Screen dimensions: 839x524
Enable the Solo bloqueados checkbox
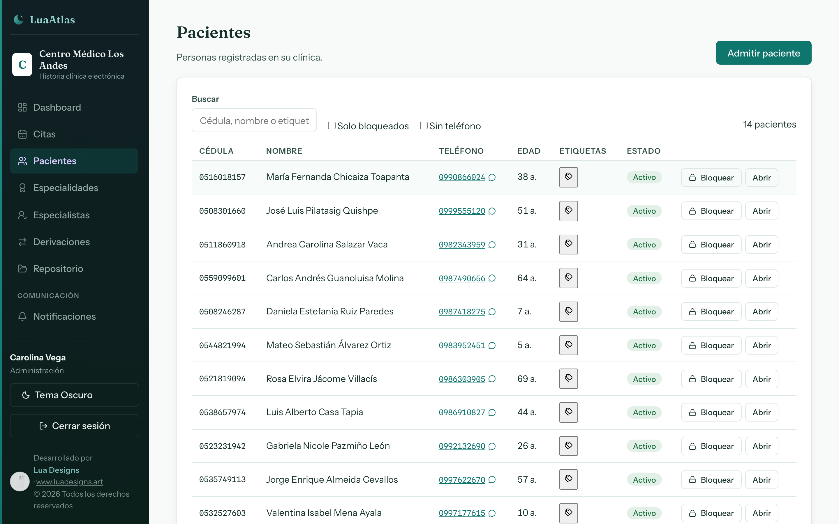click(x=332, y=125)
